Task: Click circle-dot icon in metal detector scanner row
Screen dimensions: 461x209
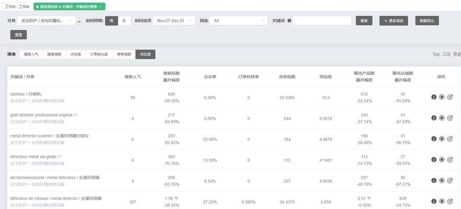Action: point(442,139)
